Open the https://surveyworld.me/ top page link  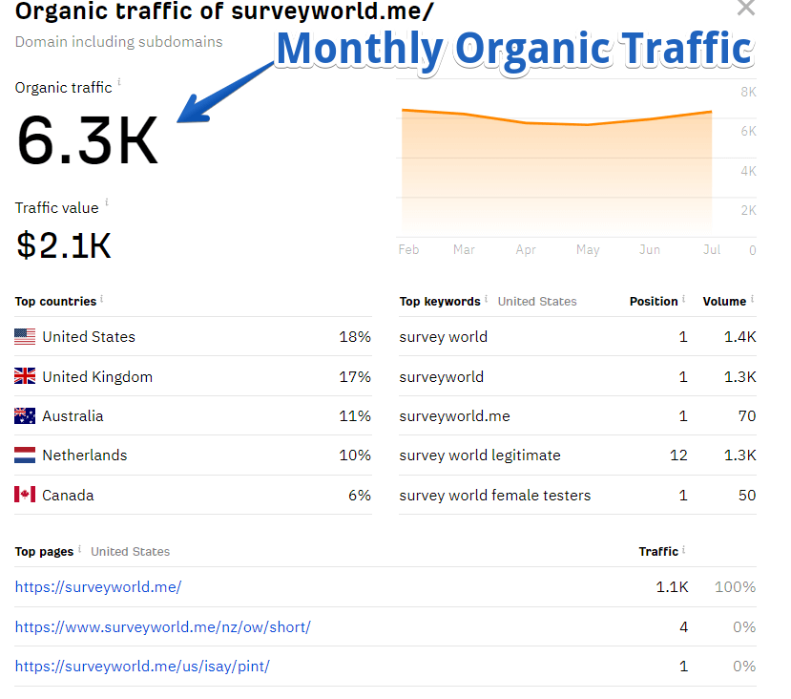tap(98, 587)
